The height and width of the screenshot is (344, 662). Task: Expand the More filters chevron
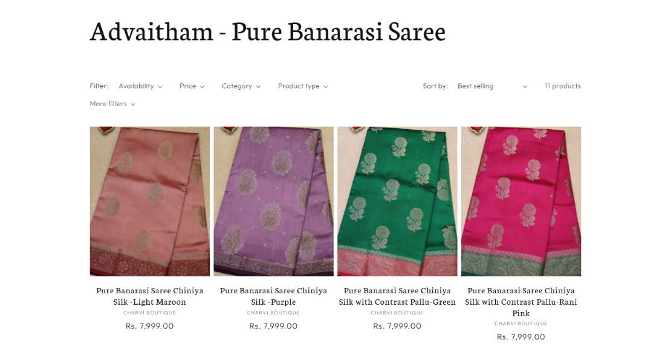[x=133, y=104]
